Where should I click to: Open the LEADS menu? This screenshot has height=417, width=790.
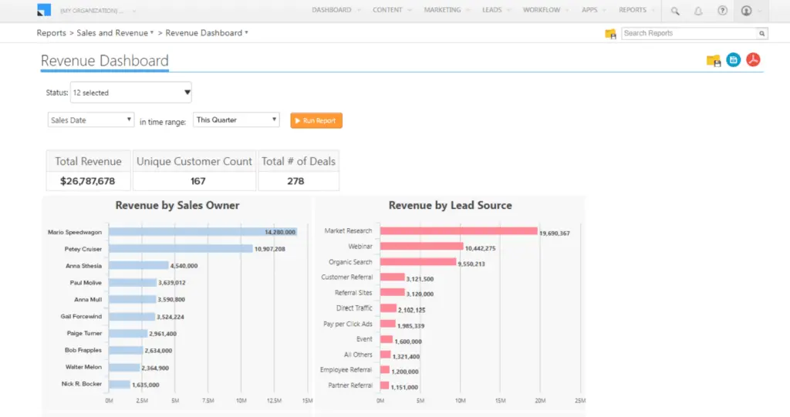click(x=496, y=10)
